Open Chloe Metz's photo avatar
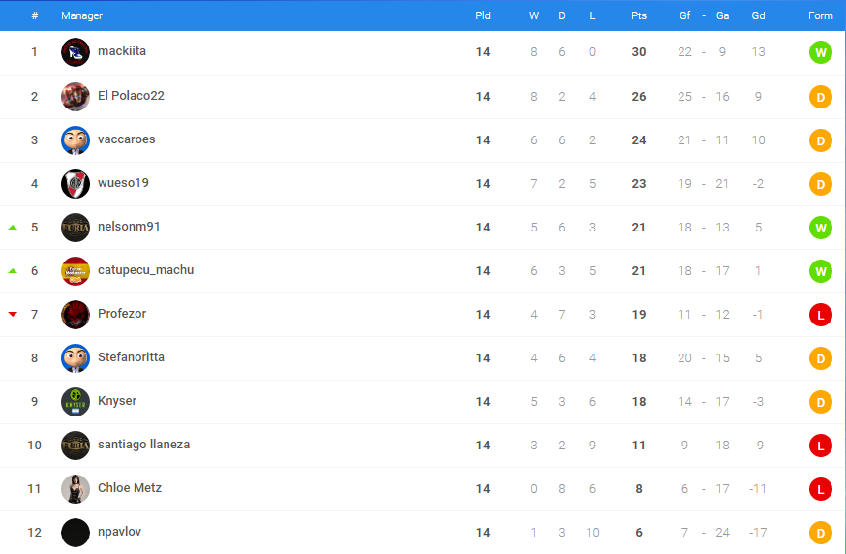This screenshot has height=554, width=846. pos(76,489)
